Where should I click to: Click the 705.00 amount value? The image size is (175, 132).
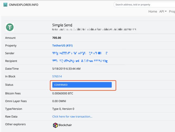pos(57,38)
